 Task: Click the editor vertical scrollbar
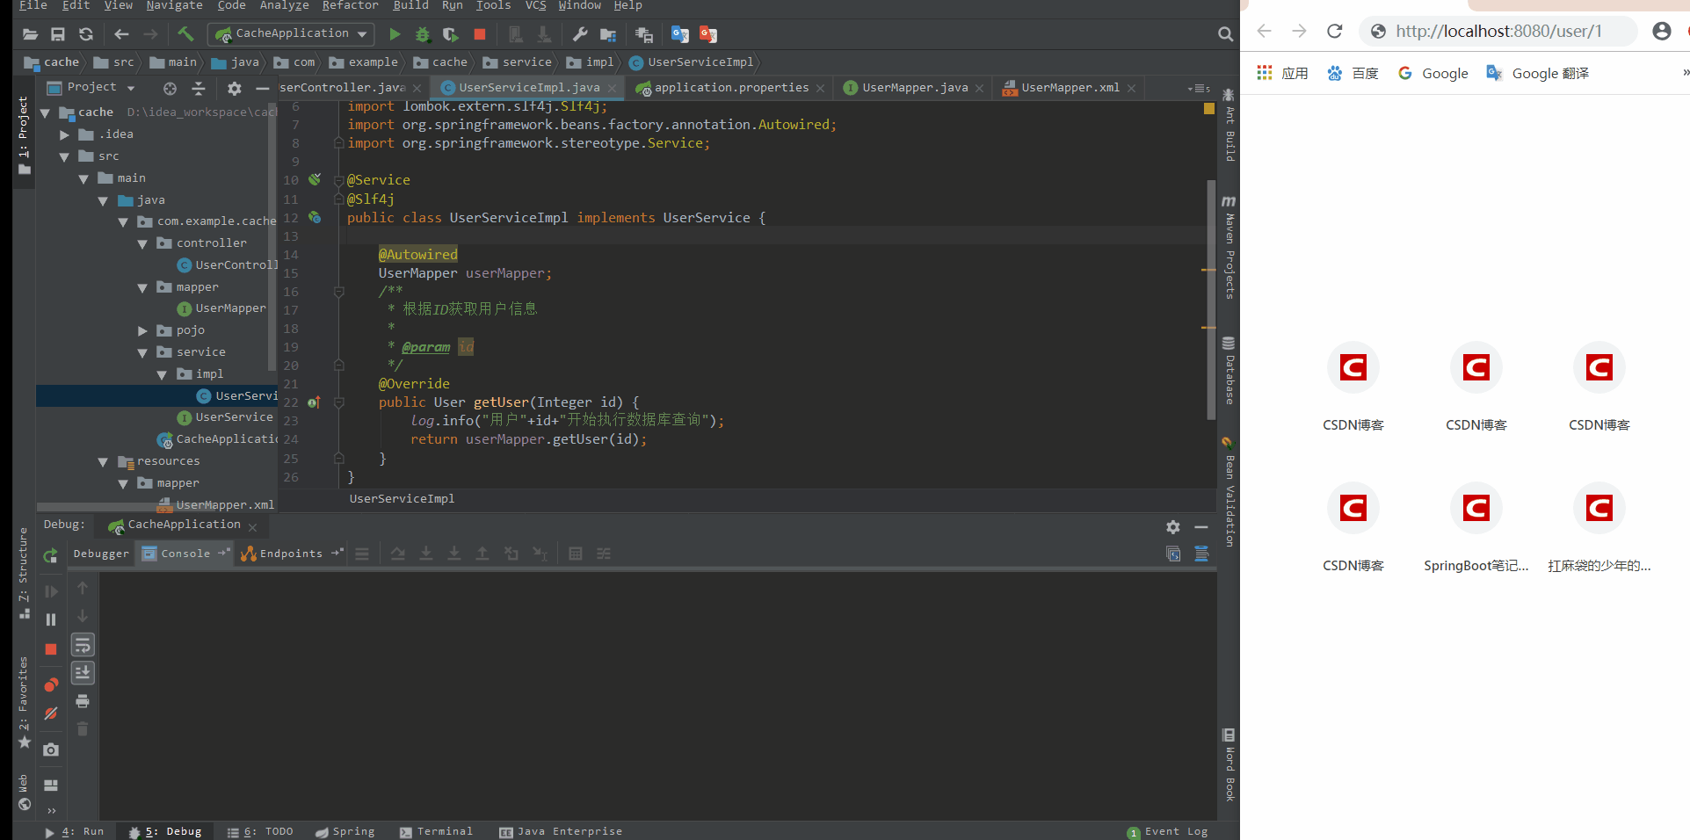tap(1211, 299)
